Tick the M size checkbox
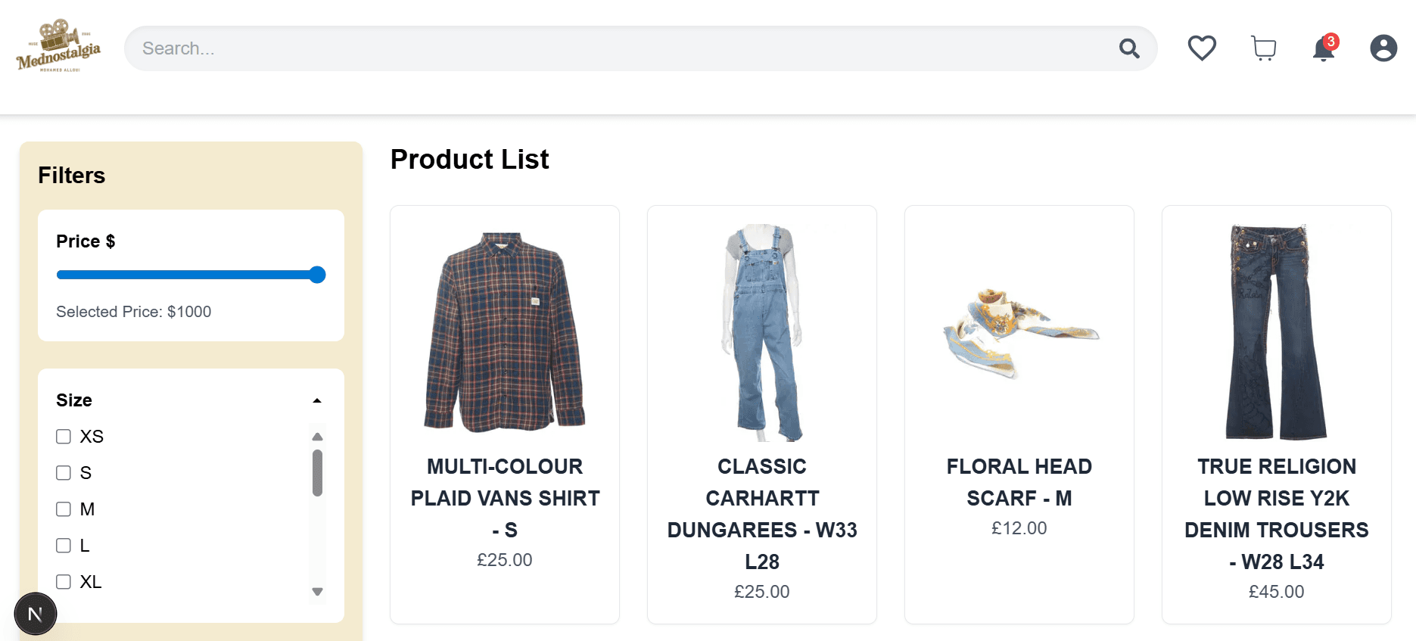This screenshot has height=641, width=1416. (64, 509)
